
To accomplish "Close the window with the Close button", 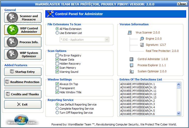I will pyautogui.click(x=182, y=4).
